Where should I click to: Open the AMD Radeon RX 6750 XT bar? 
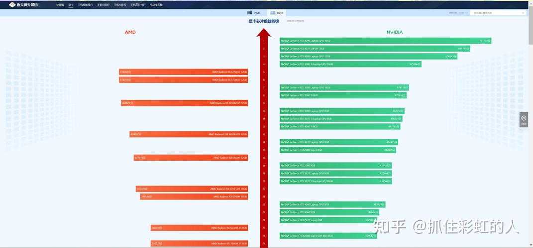(183, 72)
